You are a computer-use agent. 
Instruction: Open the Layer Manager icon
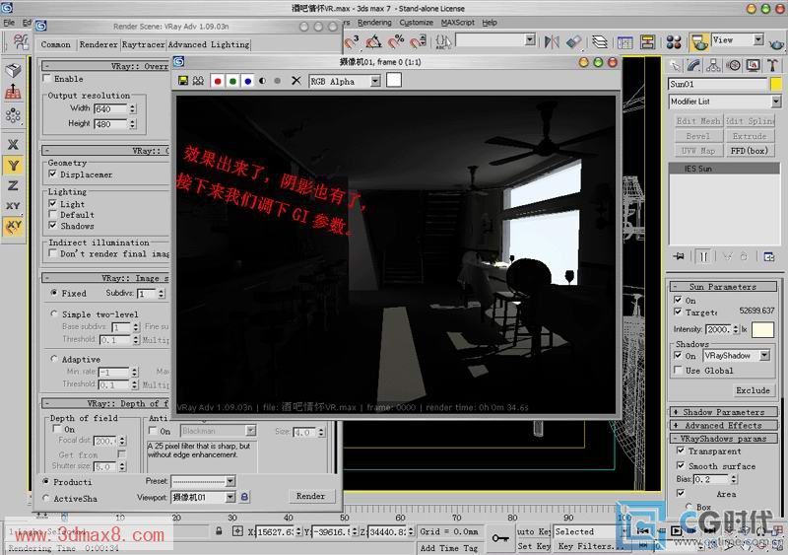599,41
